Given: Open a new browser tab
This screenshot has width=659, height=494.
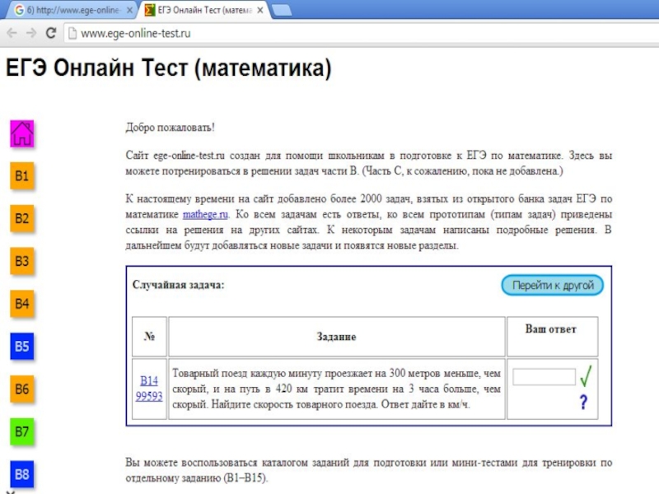Looking at the screenshot, I should click(x=283, y=11).
